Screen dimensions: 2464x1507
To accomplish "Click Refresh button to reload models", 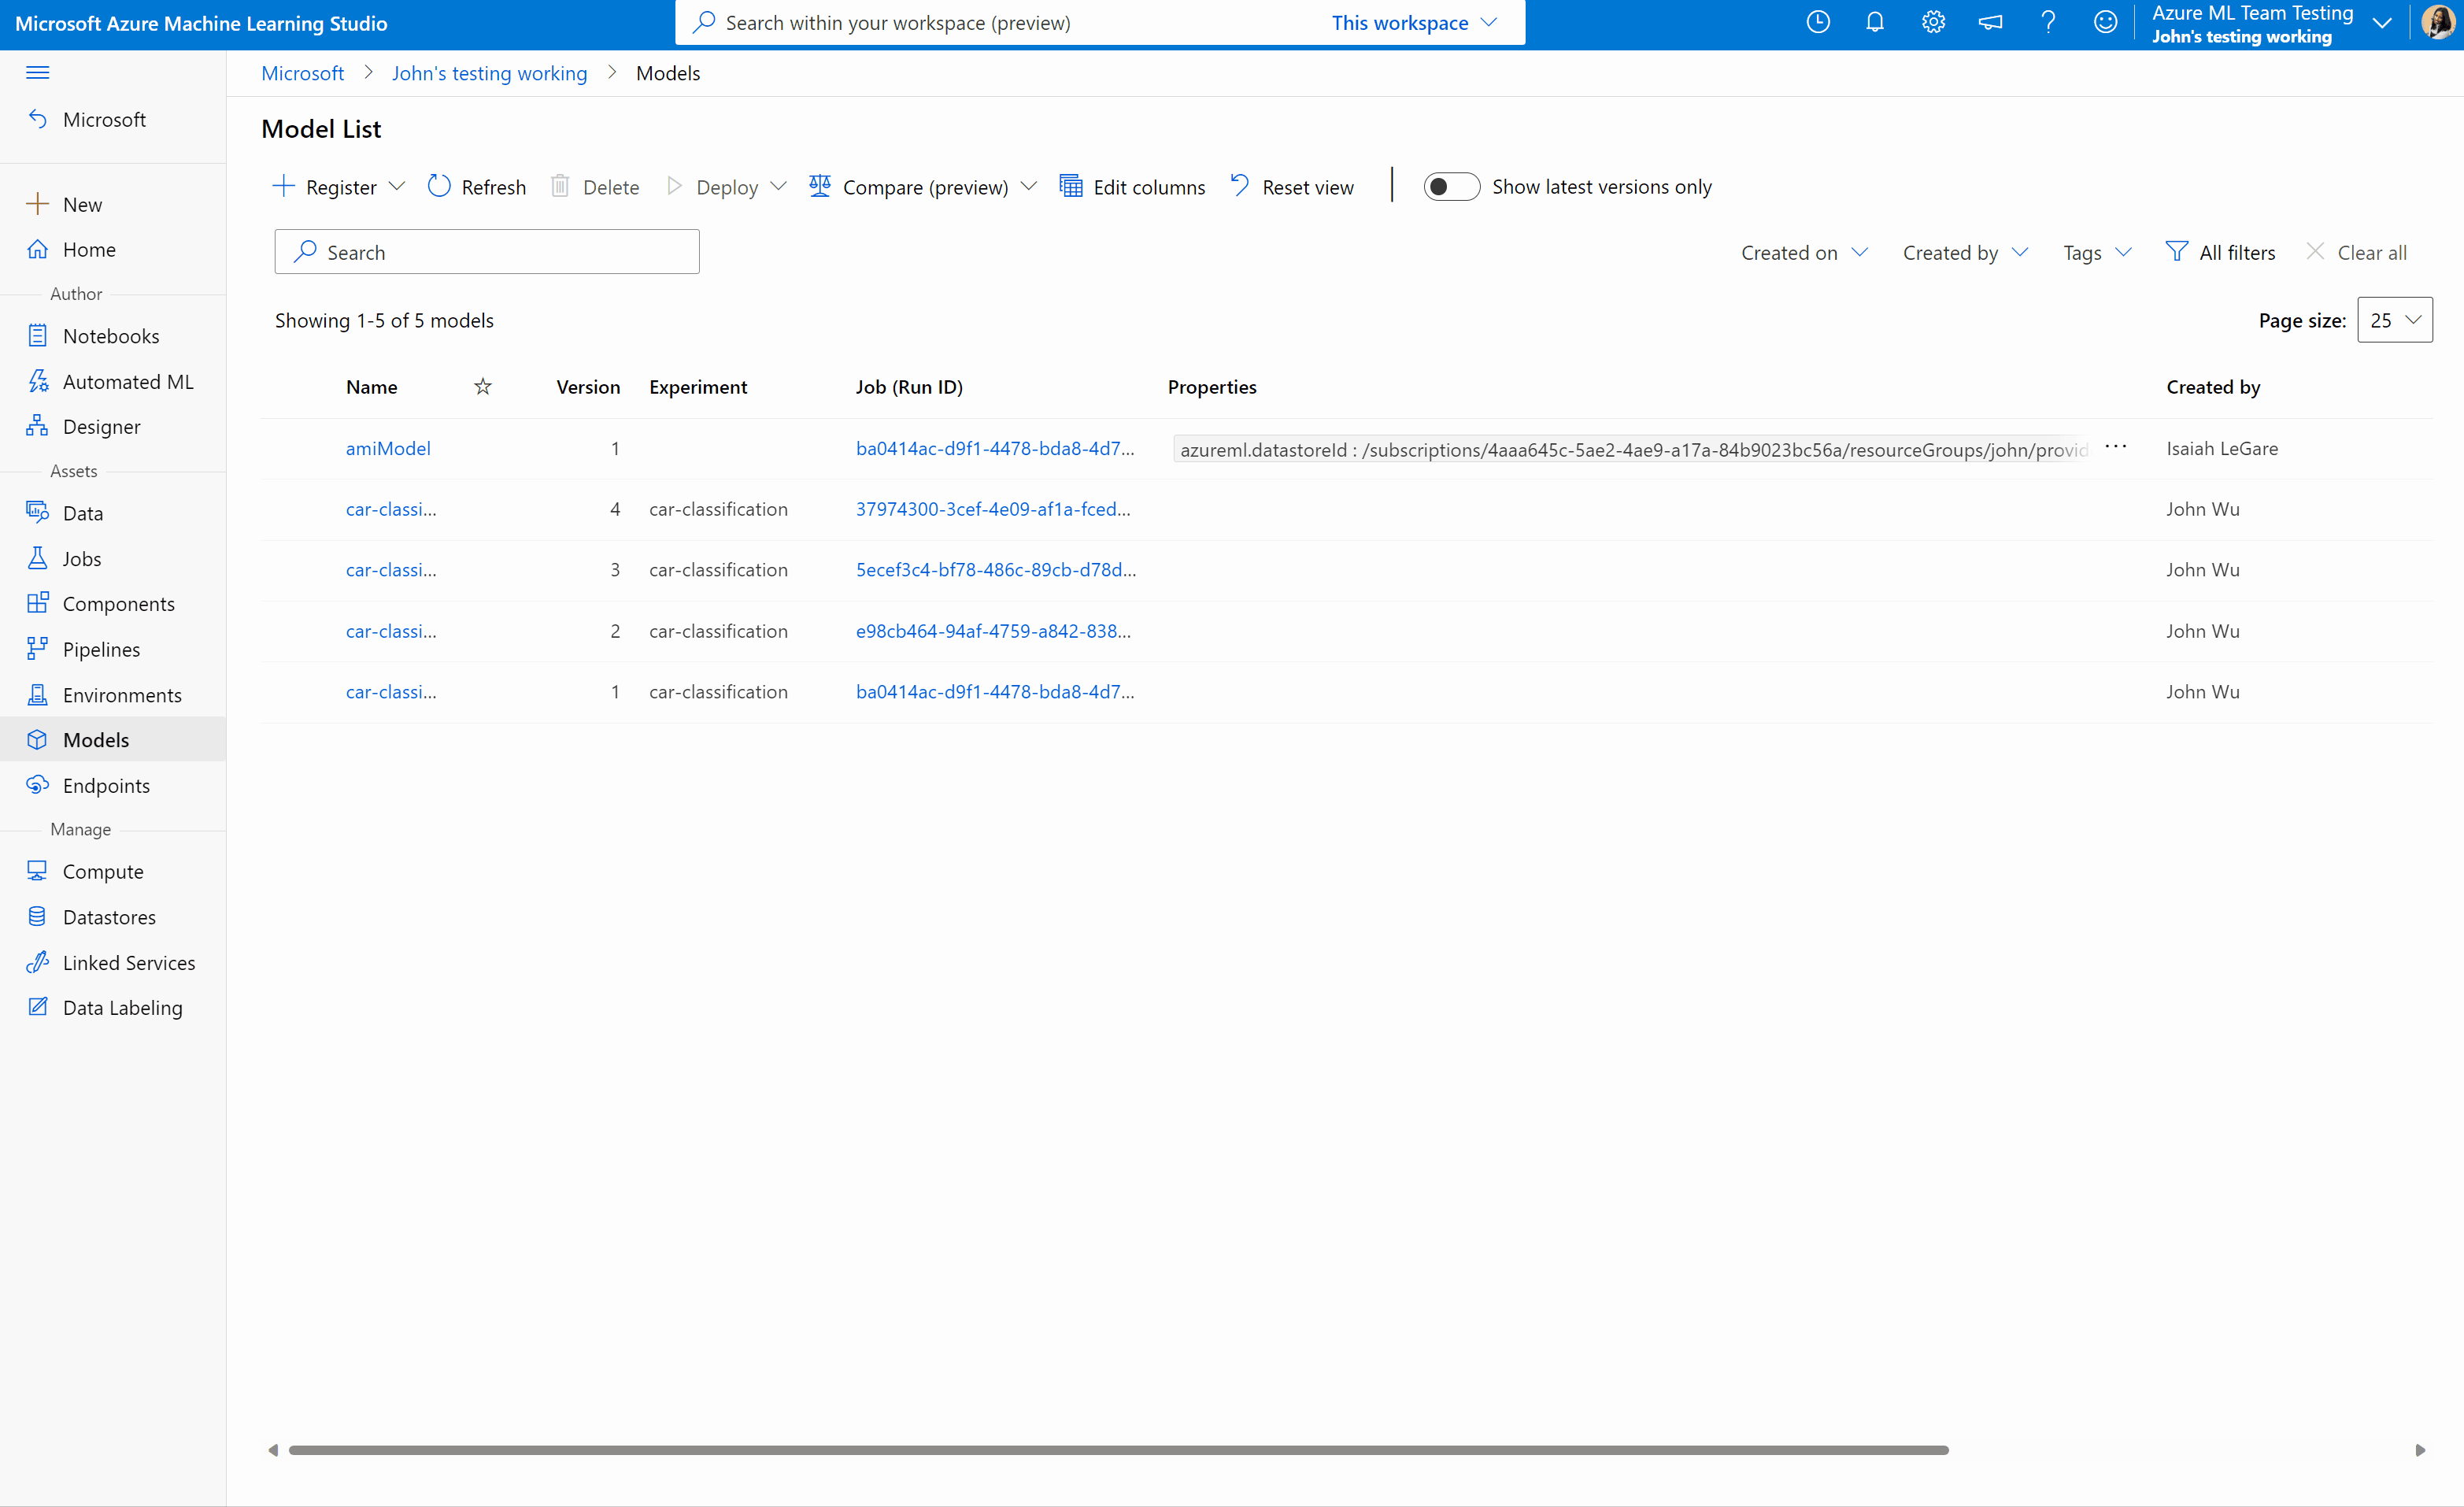I will pos(475,185).
